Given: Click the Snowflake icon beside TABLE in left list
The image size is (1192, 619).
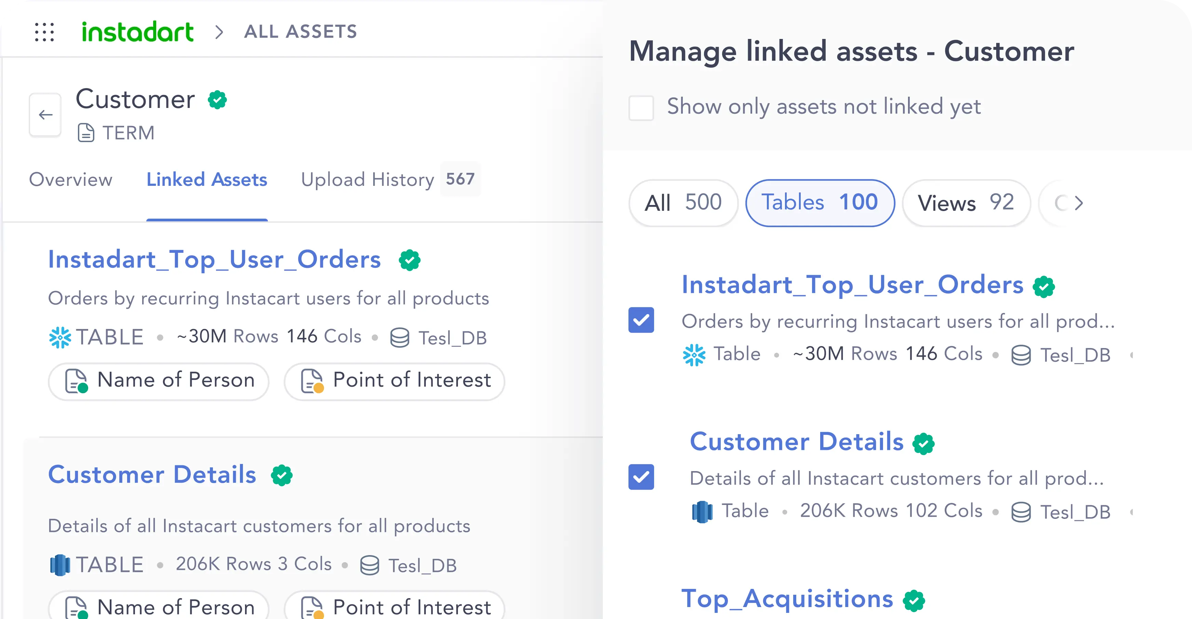Looking at the screenshot, I should coord(60,337).
